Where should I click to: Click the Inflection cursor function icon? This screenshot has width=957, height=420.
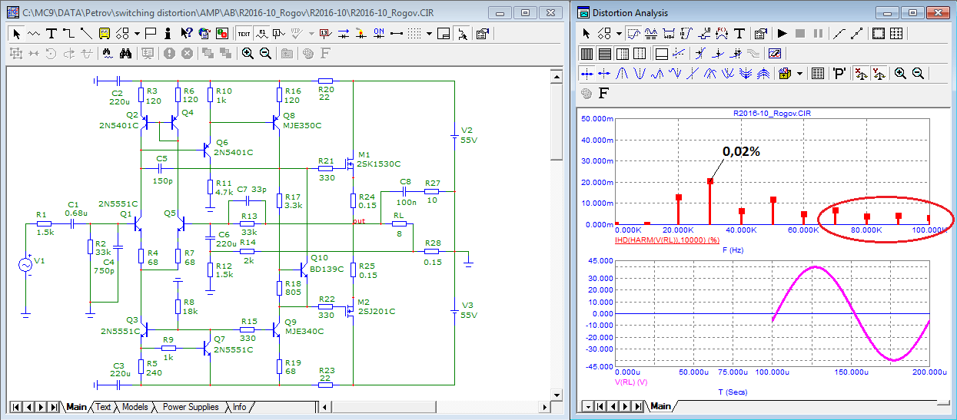(693, 72)
